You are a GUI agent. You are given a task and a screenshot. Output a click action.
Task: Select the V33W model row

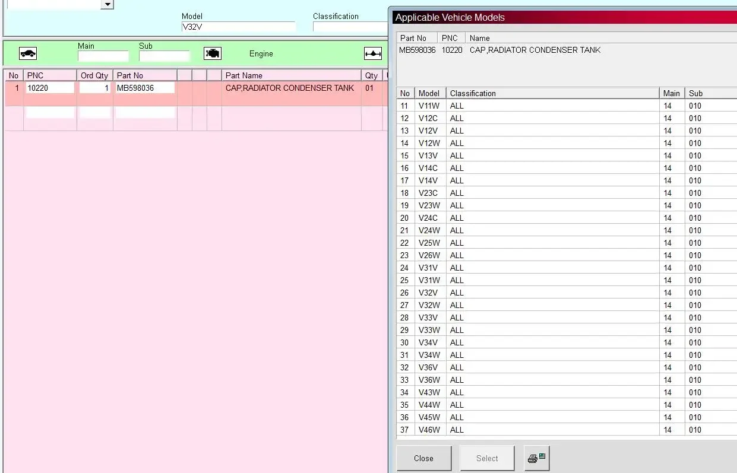point(567,330)
